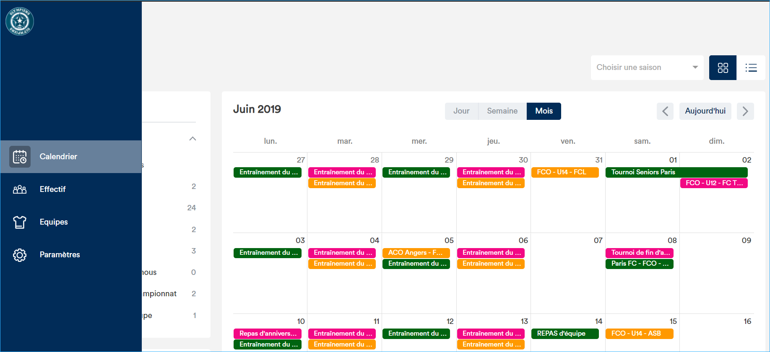This screenshot has height=352, width=770.
Task: Click the Paramètres gear icon
Action: [x=20, y=255]
